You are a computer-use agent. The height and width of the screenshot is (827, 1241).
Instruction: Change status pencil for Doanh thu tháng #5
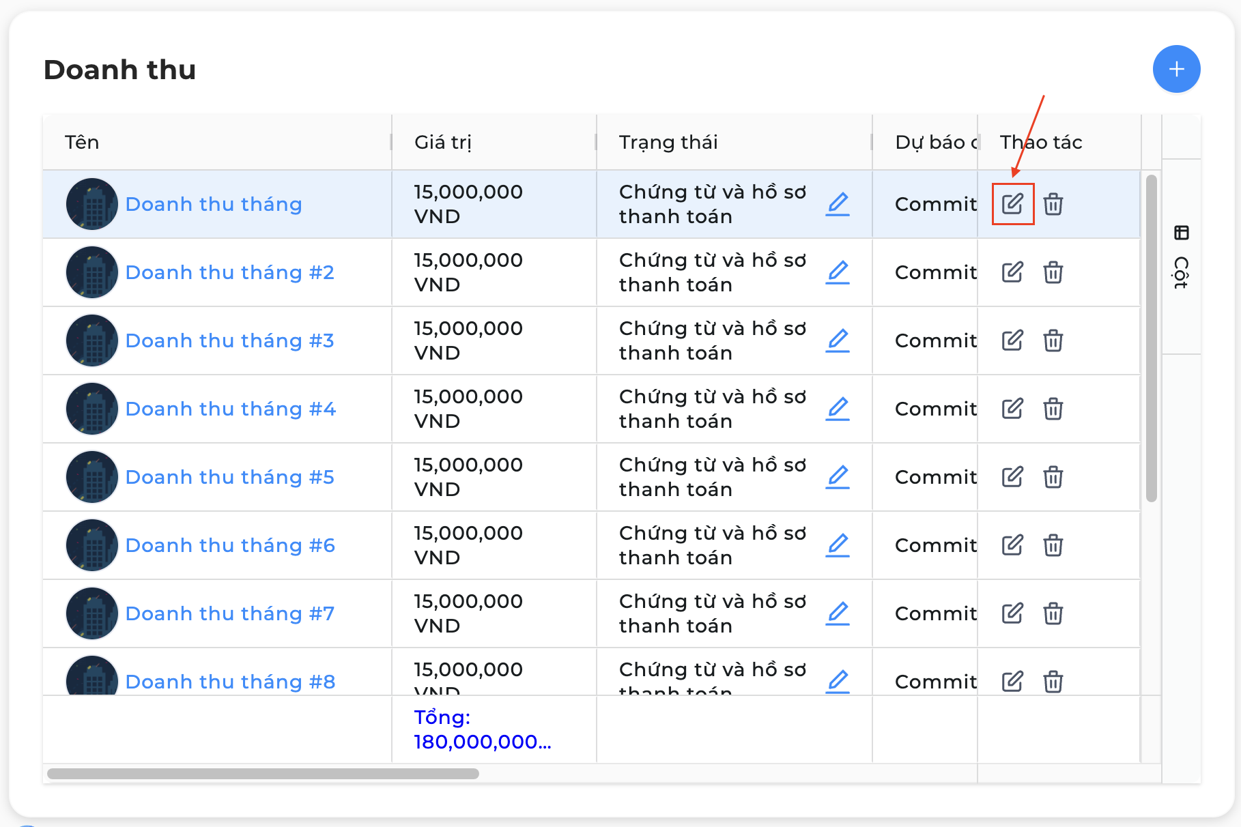[838, 477]
